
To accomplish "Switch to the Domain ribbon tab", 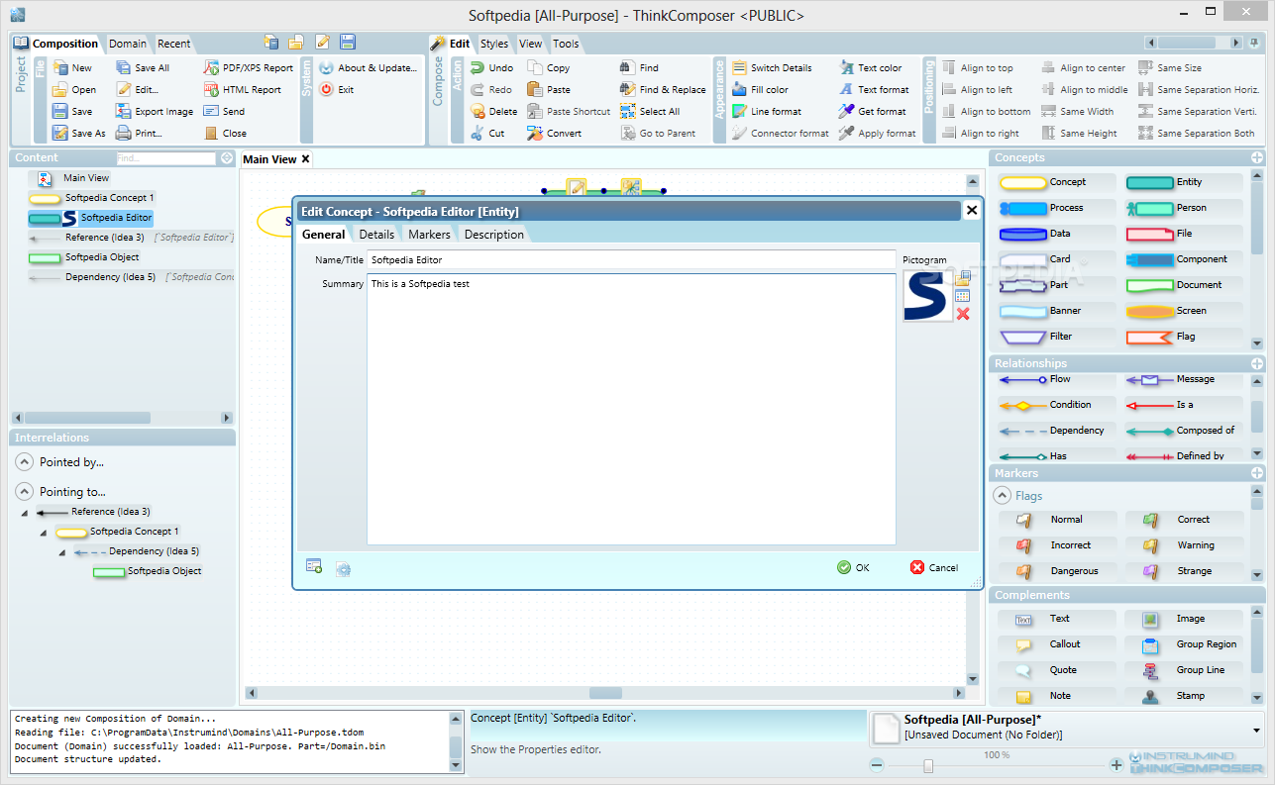I will 128,44.
